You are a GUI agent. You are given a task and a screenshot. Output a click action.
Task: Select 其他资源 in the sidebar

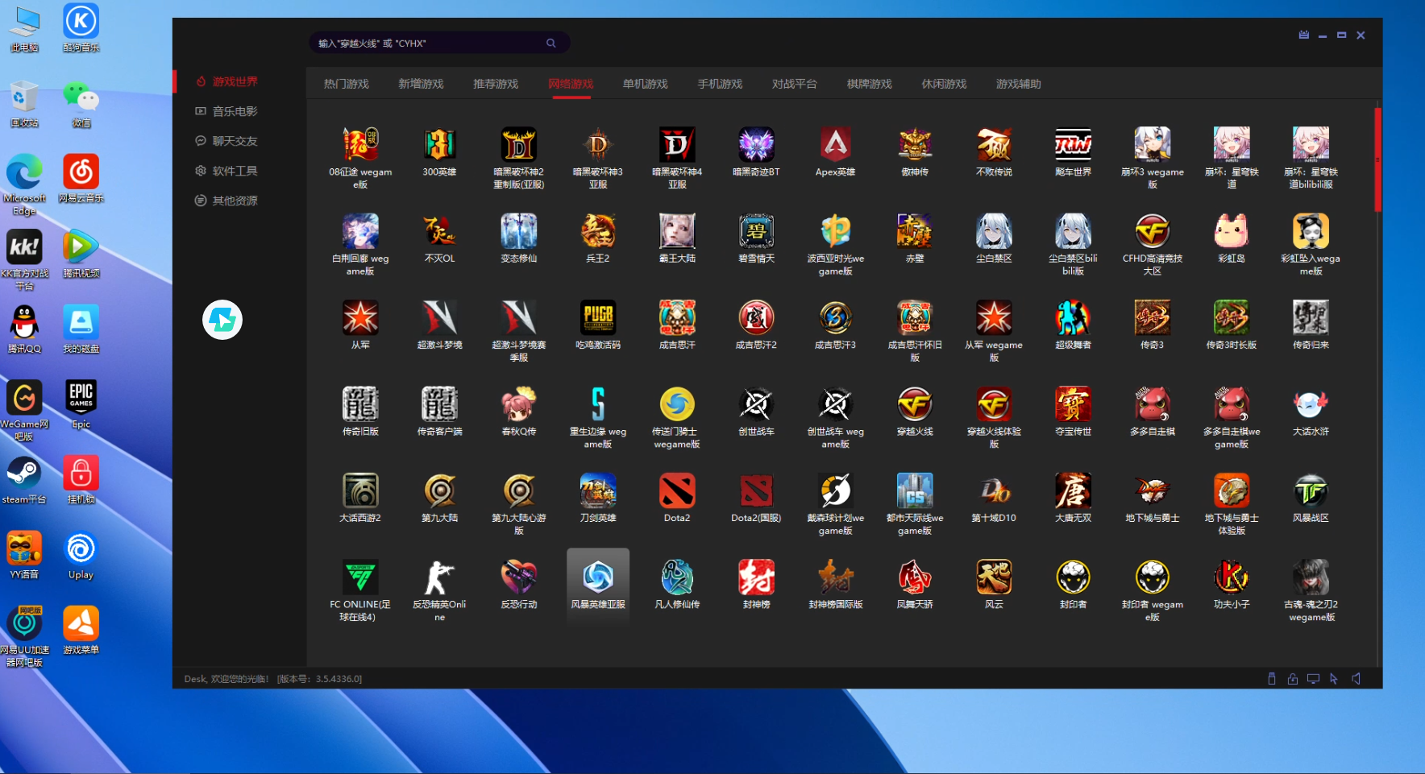click(x=226, y=201)
